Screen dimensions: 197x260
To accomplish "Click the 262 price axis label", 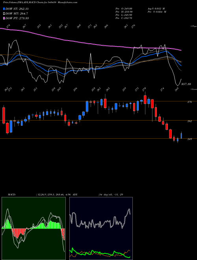I will click(190, 121).
